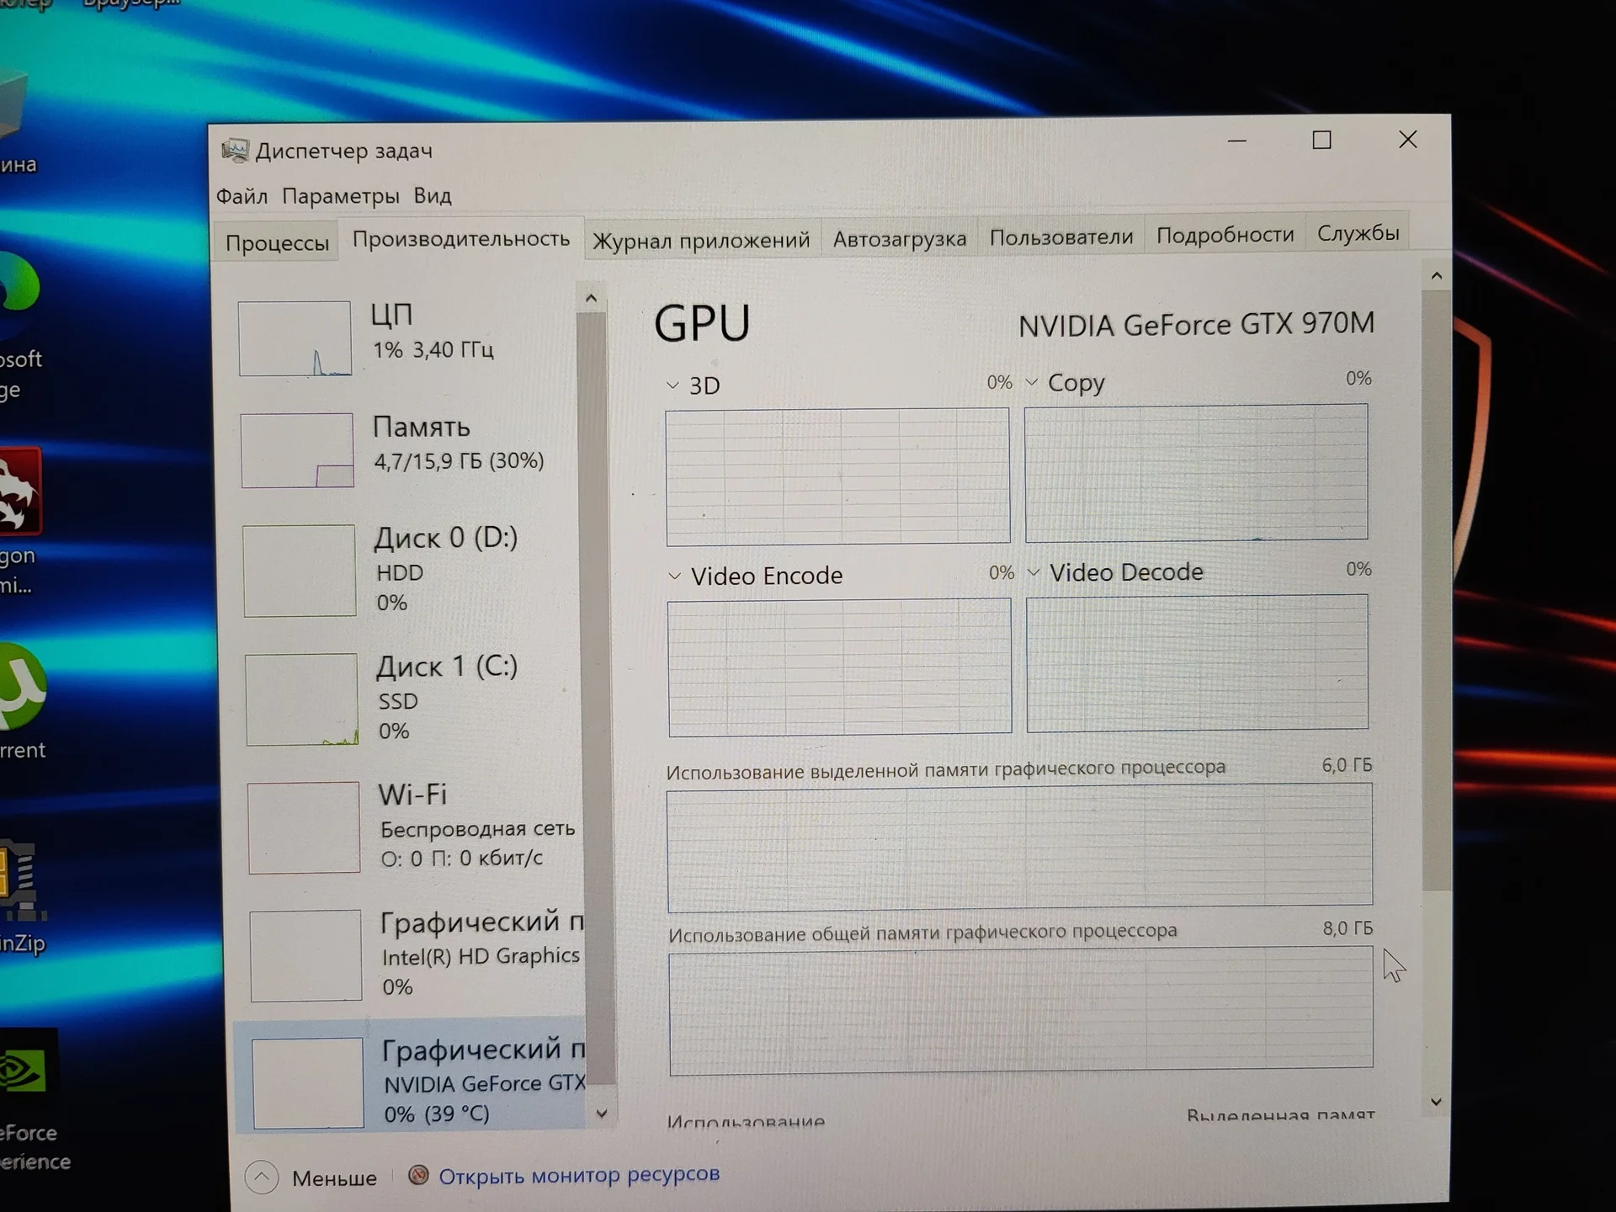Image resolution: width=1616 pixels, height=1212 pixels.
Task: Click the '0% (39 °C)' GPU temperature value
Action: (x=437, y=1114)
